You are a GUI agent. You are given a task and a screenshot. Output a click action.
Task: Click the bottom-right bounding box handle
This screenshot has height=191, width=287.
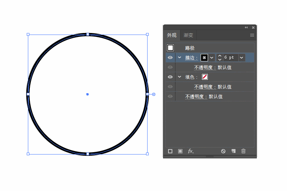click(x=147, y=154)
